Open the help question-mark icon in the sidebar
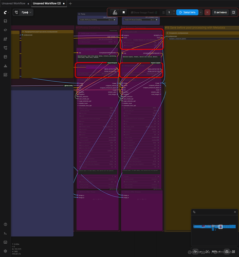The height and width of the screenshot is (257, 239). click(x=5, y=224)
